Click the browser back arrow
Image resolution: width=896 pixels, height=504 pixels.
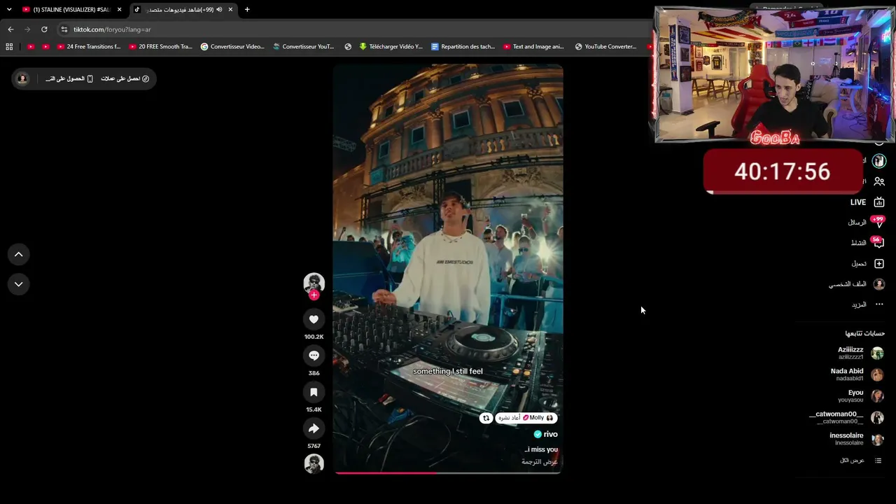pyautogui.click(x=10, y=29)
